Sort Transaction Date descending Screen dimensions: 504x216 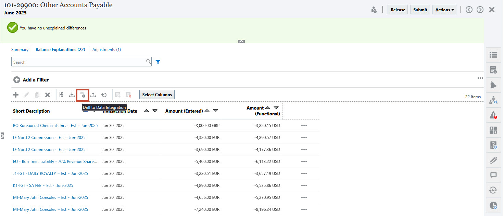point(155,111)
